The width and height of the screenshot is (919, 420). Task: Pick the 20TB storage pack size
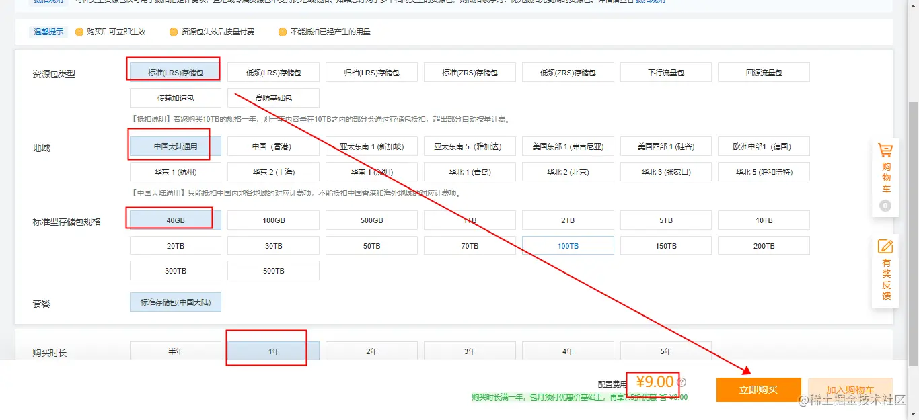[176, 246]
